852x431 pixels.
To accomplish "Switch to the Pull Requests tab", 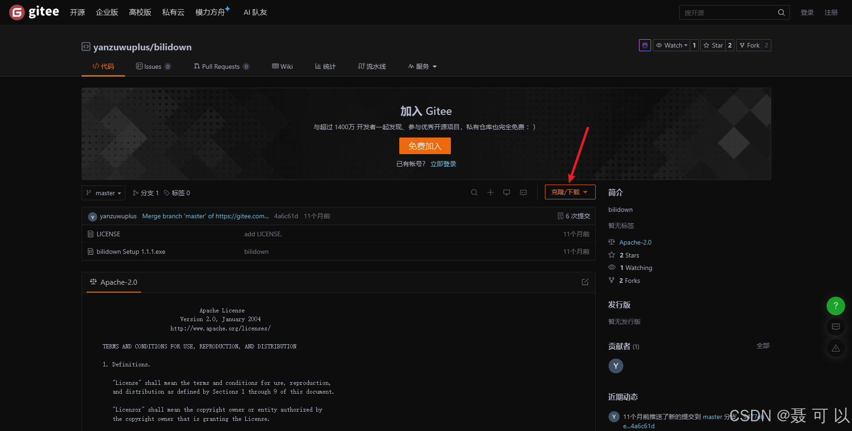I will pyautogui.click(x=222, y=66).
